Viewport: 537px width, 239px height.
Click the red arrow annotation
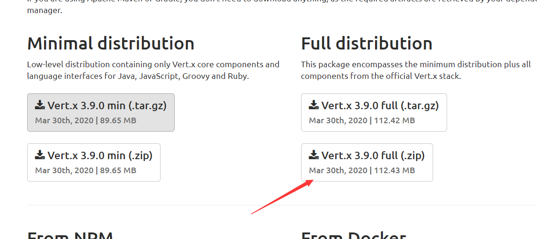coord(282,197)
